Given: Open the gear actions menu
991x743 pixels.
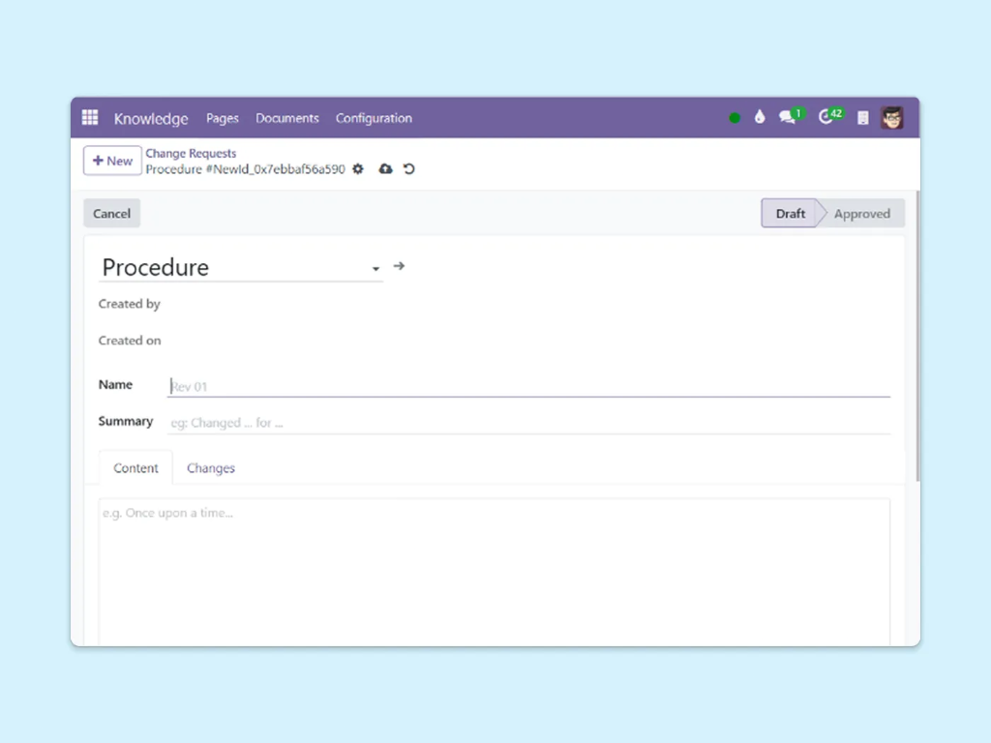Looking at the screenshot, I should point(358,169).
